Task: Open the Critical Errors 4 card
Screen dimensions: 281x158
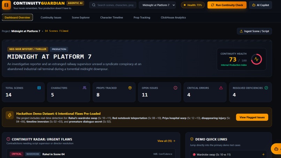Action: [x=205, y=92]
